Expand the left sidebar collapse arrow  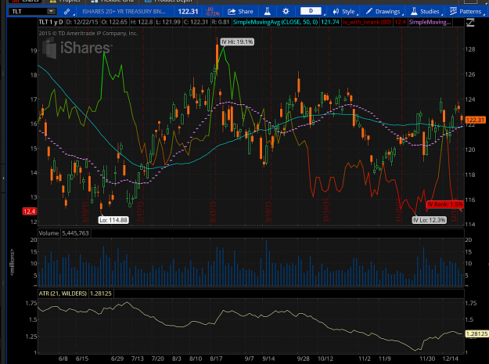click(x=3, y=178)
